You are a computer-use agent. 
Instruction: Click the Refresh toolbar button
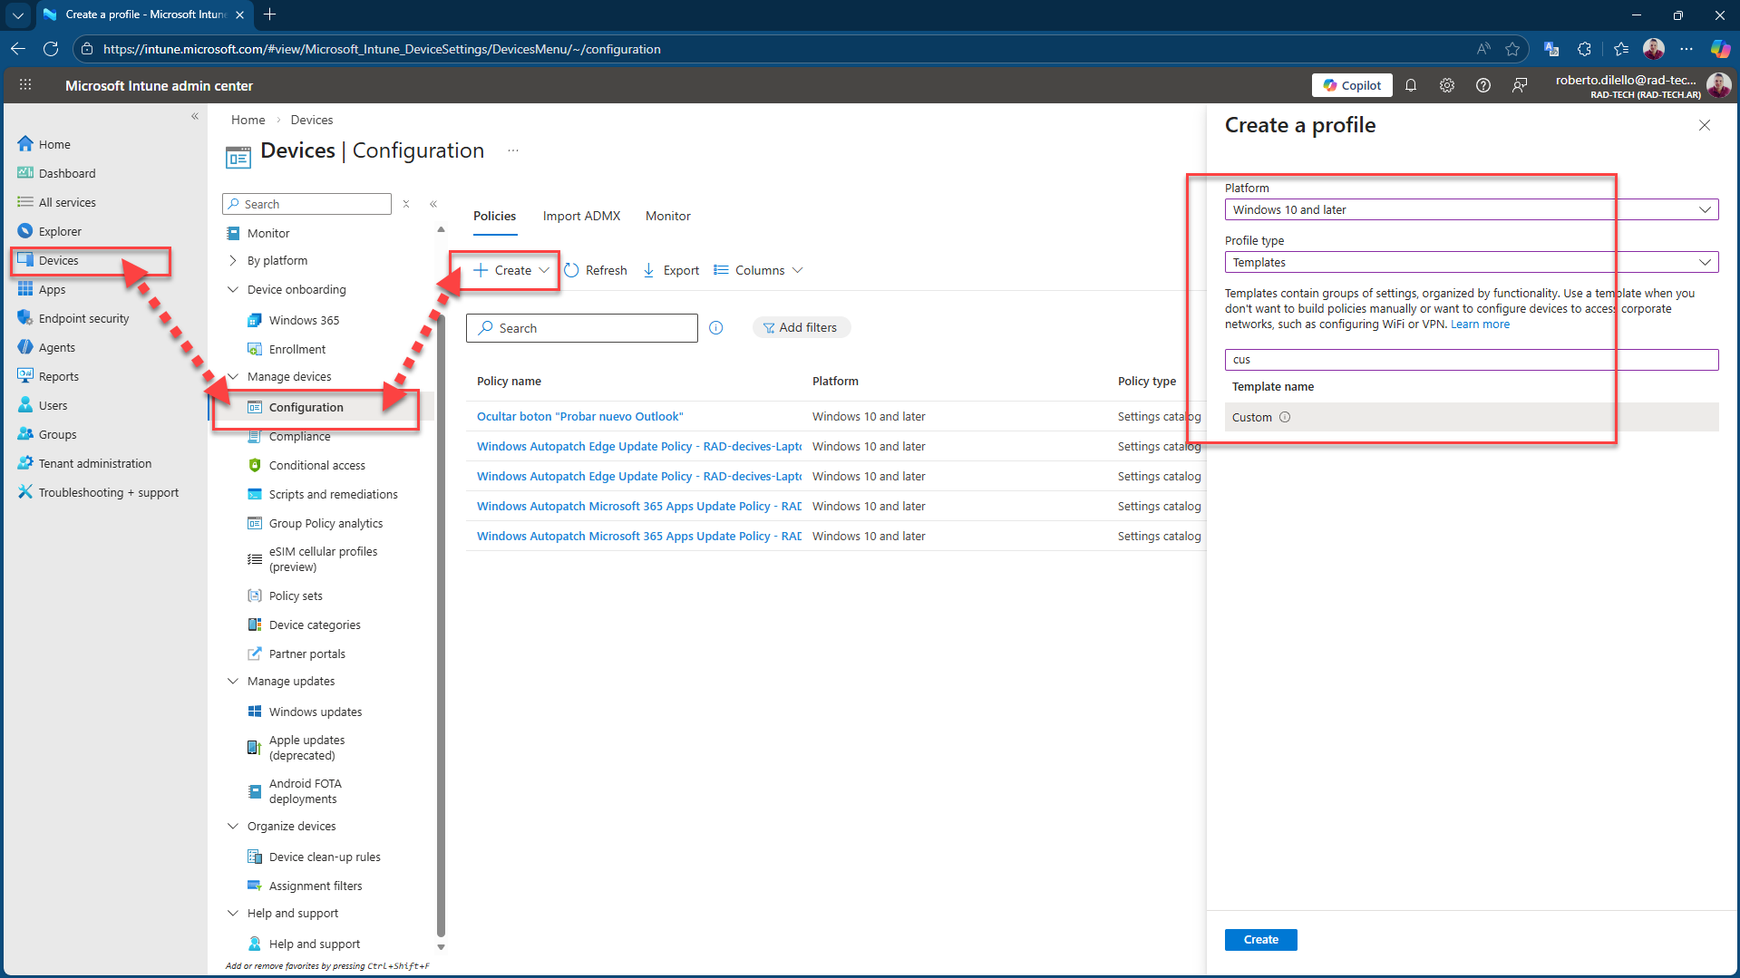click(596, 270)
